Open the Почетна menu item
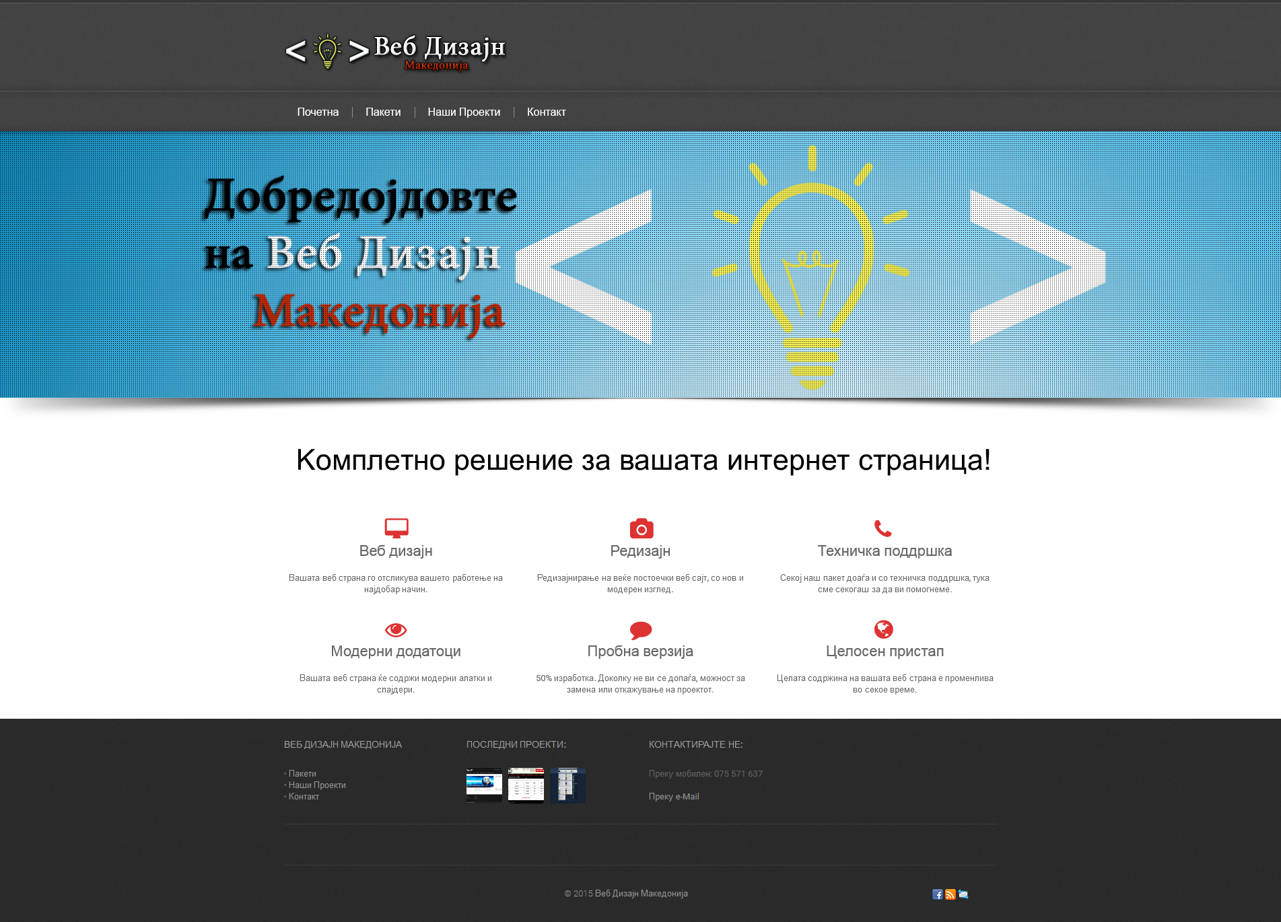 coord(318,112)
